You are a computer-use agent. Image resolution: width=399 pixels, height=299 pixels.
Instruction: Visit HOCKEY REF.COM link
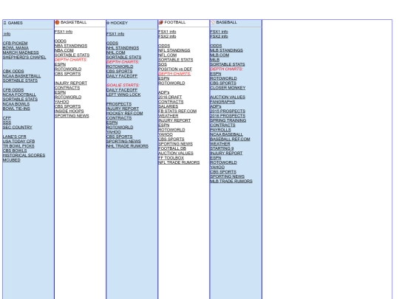coord(124,113)
